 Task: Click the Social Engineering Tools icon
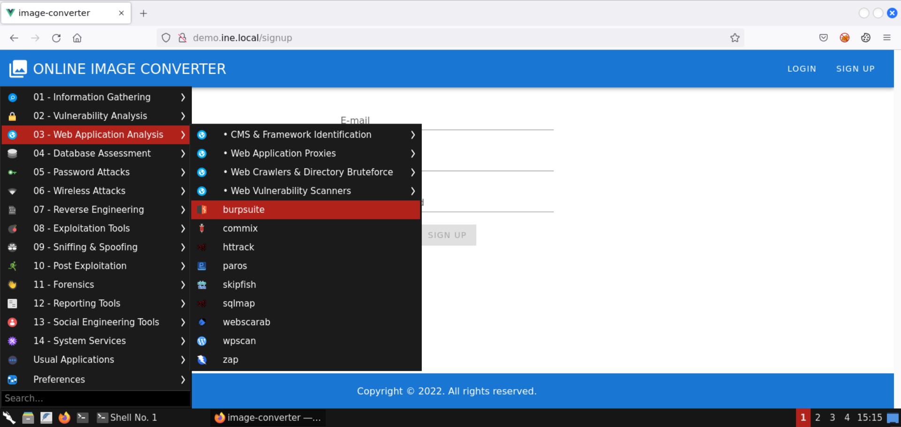(x=13, y=322)
